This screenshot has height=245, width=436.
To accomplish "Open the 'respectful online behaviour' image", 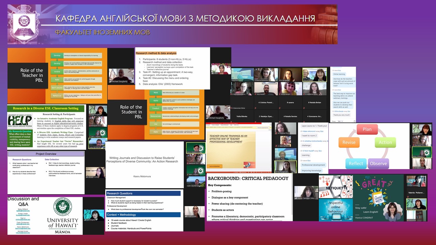I will 335,210.
